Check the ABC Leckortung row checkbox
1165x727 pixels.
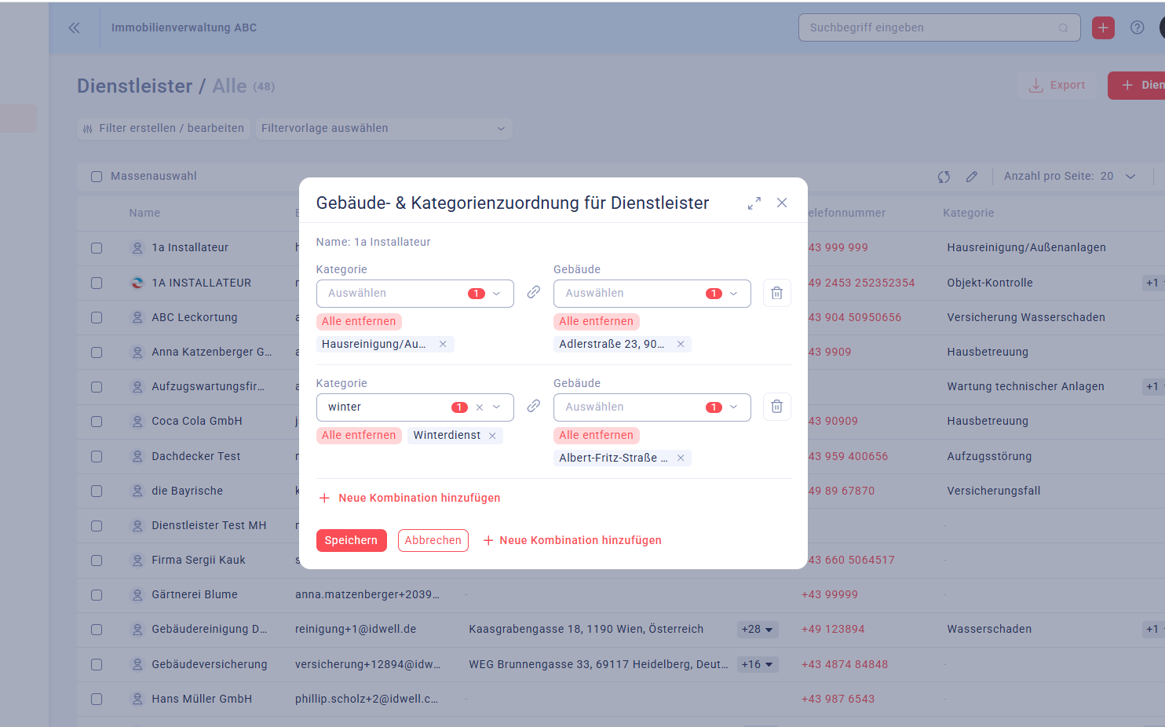coord(97,318)
